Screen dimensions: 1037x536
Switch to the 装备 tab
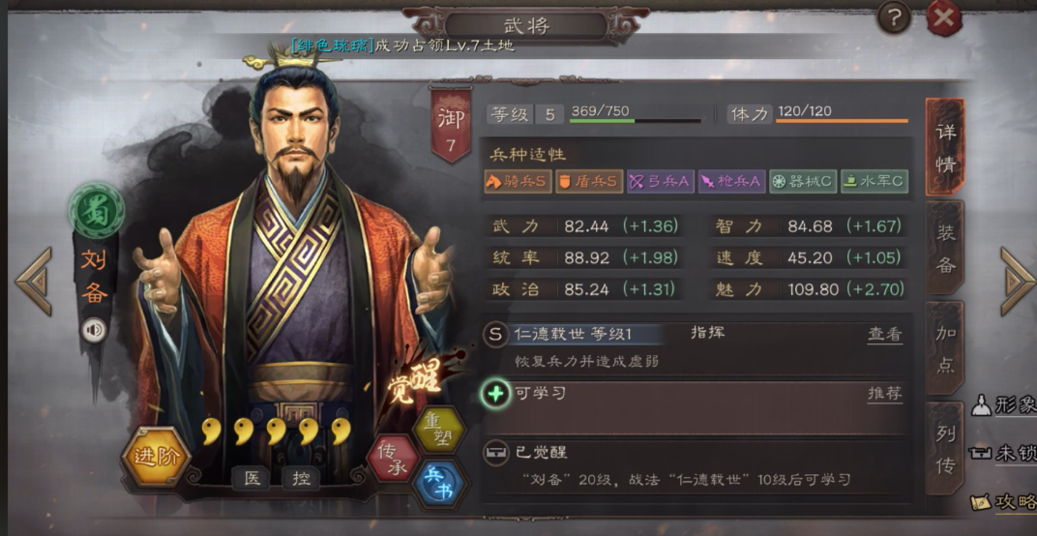(x=945, y=248)
